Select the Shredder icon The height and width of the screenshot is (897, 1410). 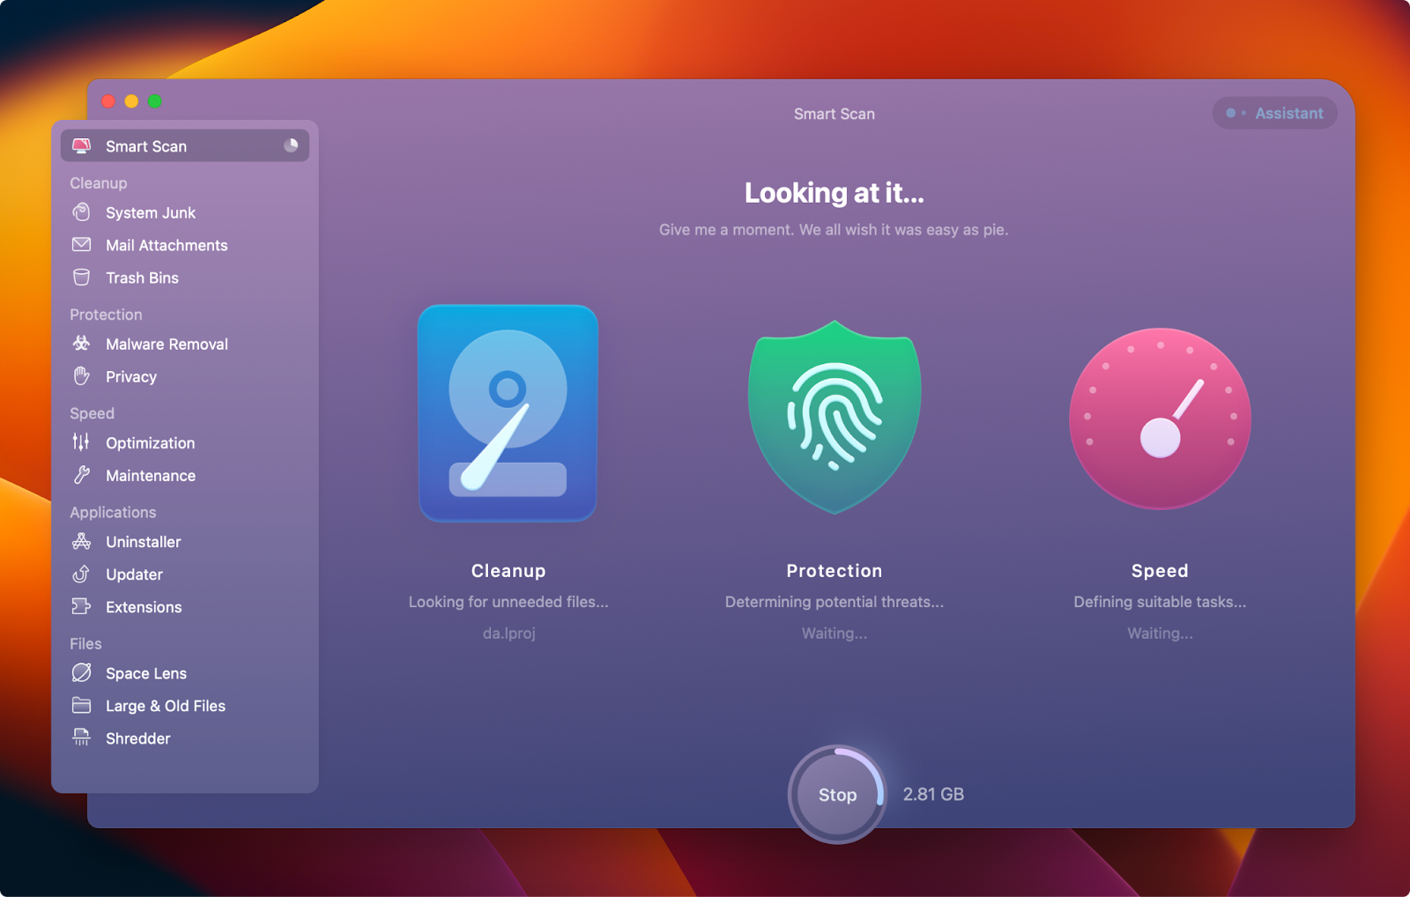81,738
